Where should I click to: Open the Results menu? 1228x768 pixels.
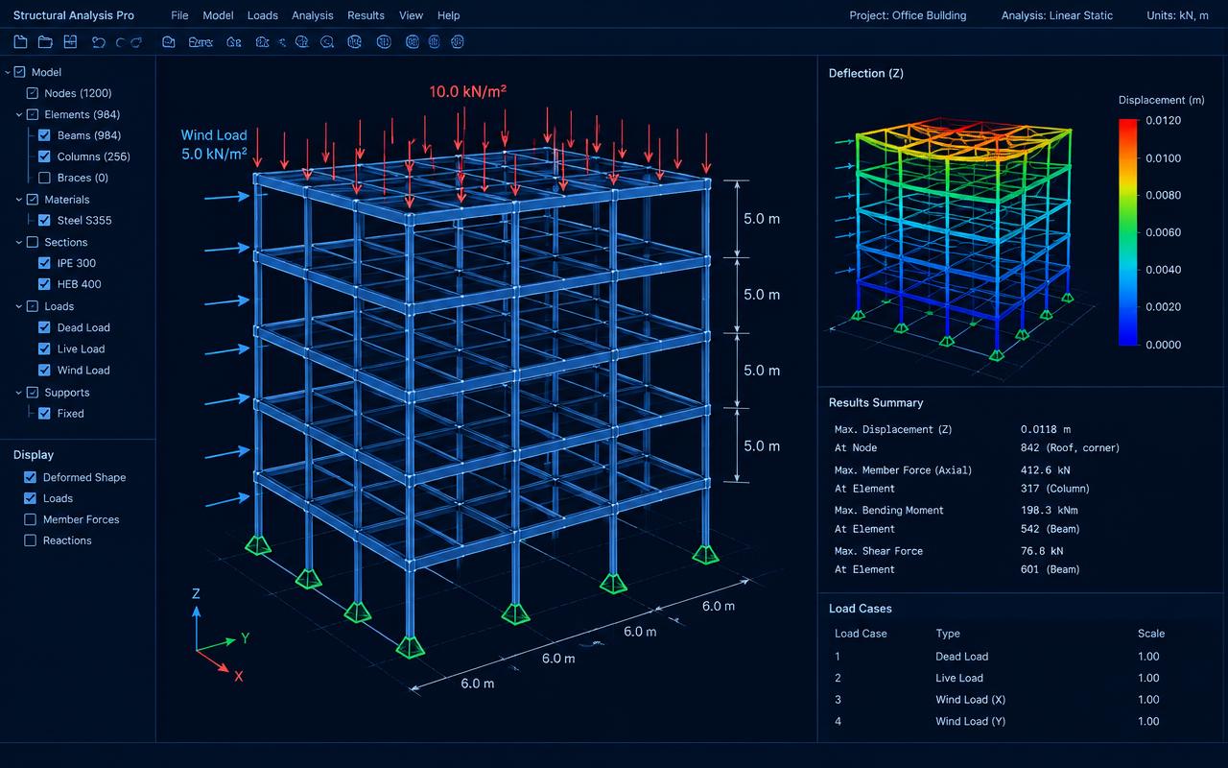[366, 15]
